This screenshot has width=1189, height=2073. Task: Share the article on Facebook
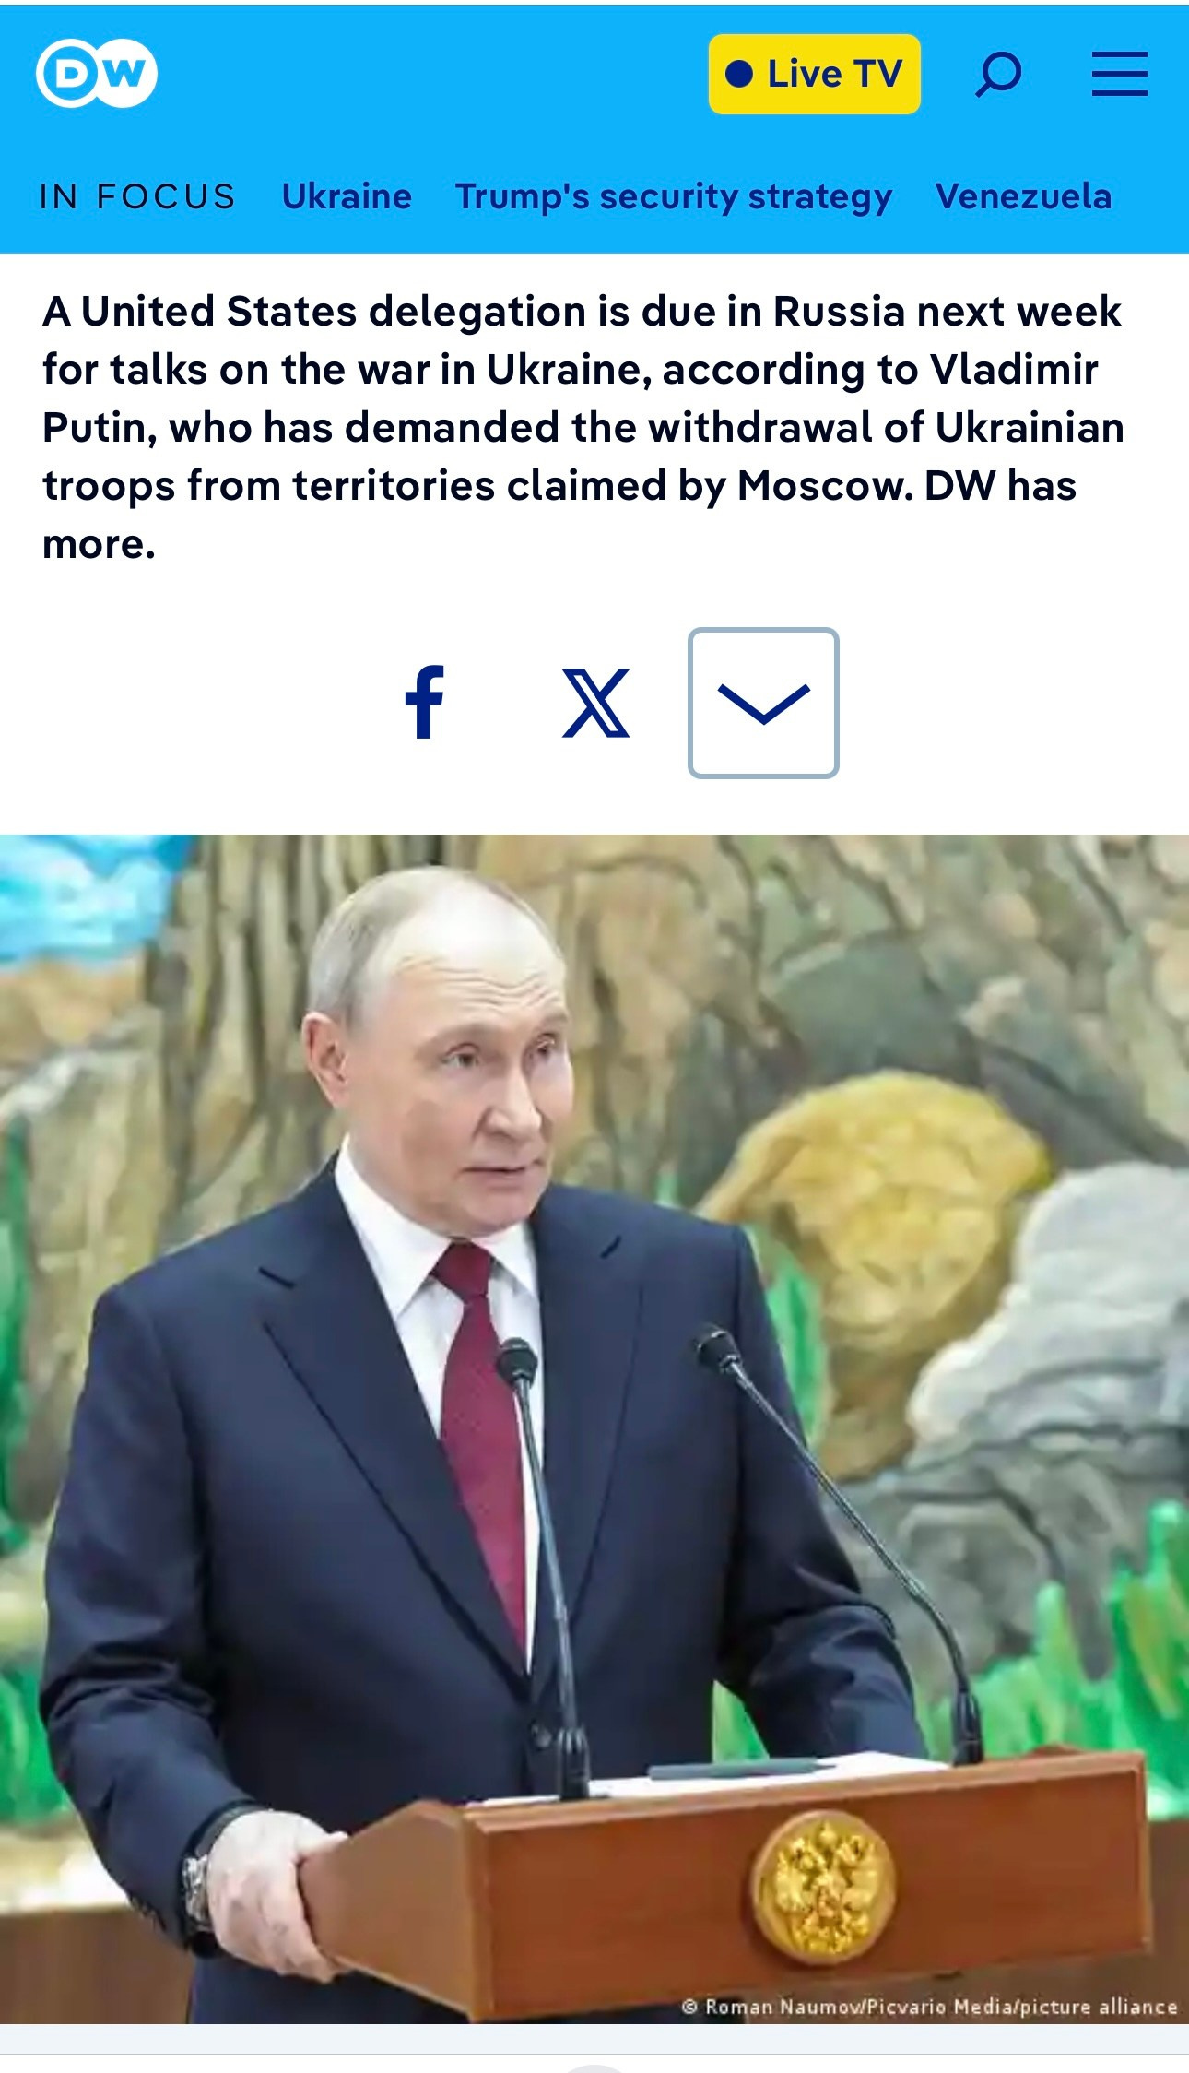[x=425, y=703]
